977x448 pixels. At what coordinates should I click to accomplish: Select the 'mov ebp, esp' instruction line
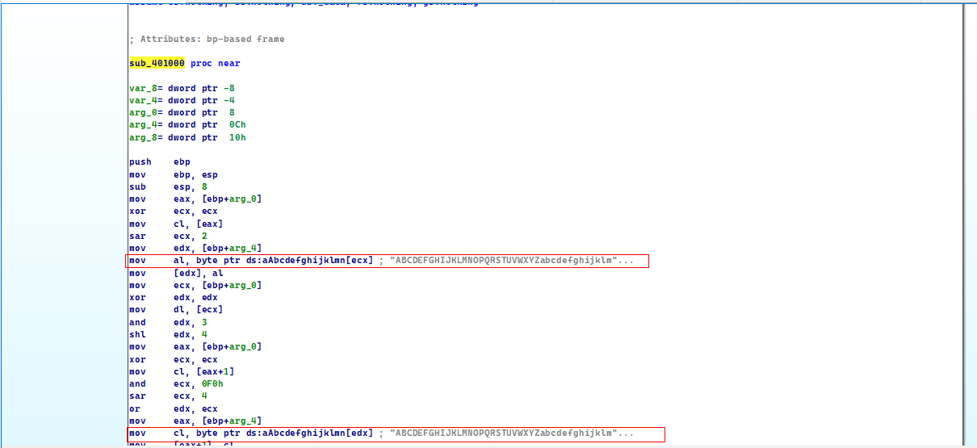[x=173, y=174]
